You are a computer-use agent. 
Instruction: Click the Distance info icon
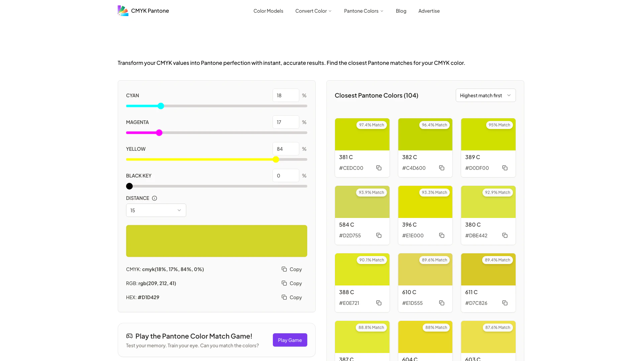(154, 198)
